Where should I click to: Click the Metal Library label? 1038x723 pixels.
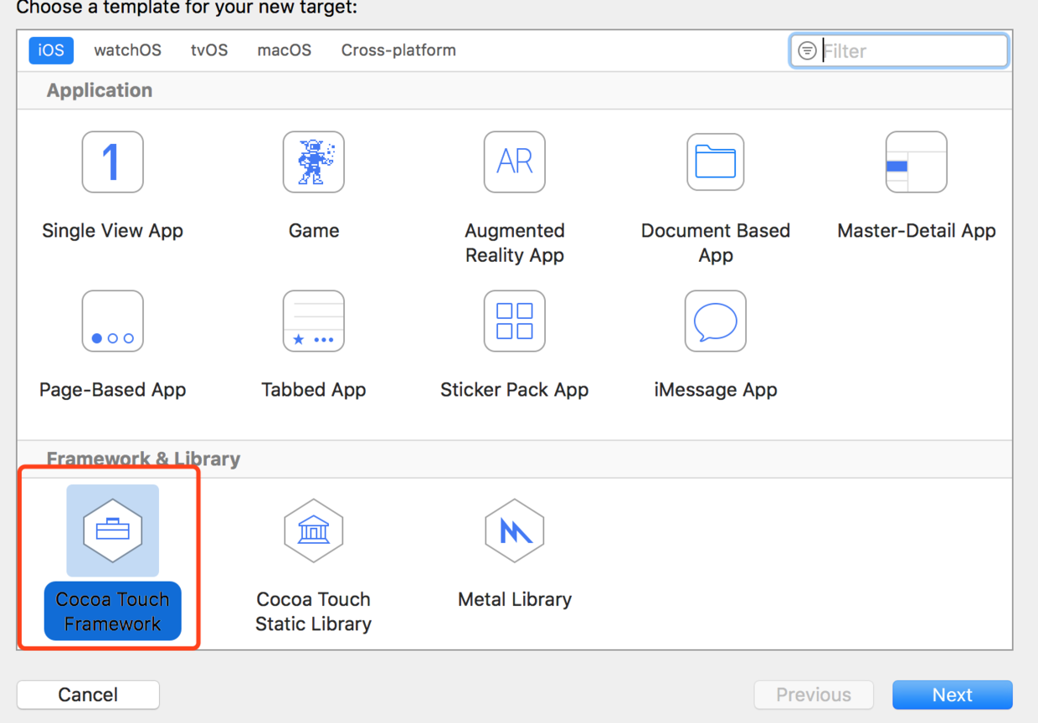[x=515, y=599]
